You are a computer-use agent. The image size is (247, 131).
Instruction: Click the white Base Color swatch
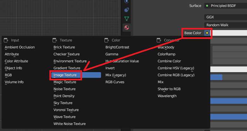(x=229, y=33)
